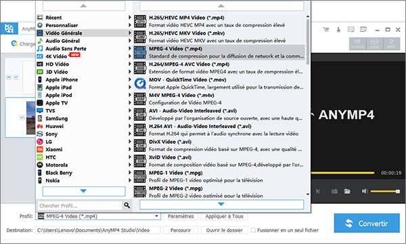406x244 pixels.
Task: Choose XviD Video (*.avi) format
Action: [219, 161]
